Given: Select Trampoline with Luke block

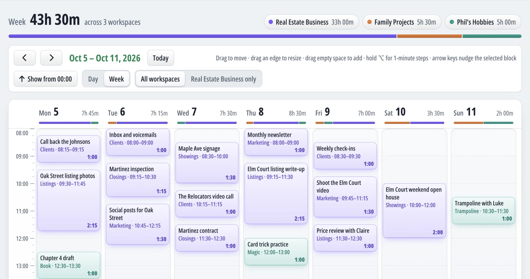Looking at the screenshot, I should coord(483,211).
